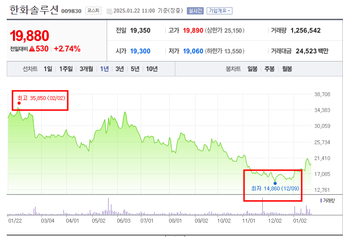Click the 한화솔루션 stock name title
The height and width of the screenshot is (237, 343).
click(34, 10)
